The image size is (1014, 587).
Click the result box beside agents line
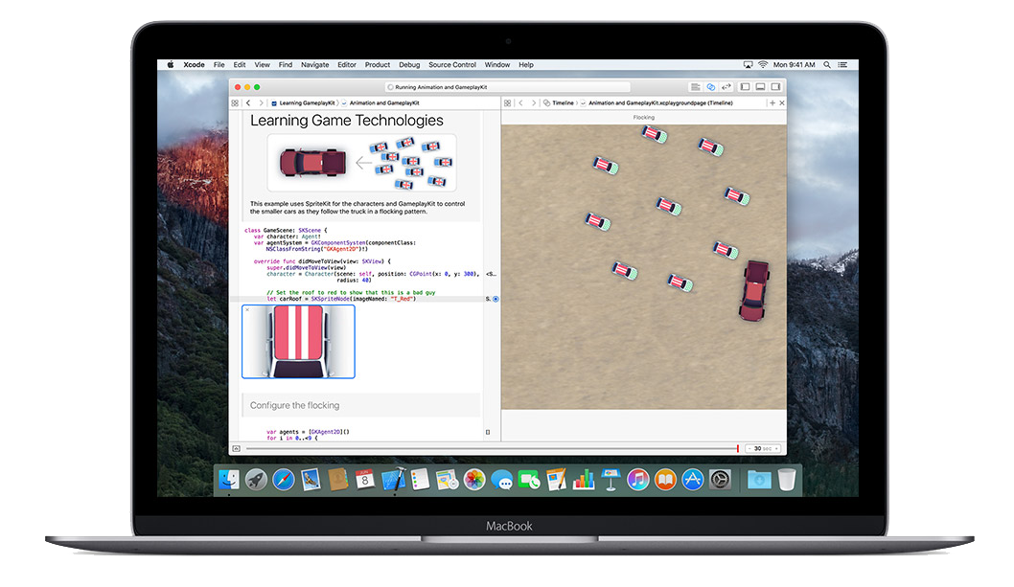(x=488, y=432)
